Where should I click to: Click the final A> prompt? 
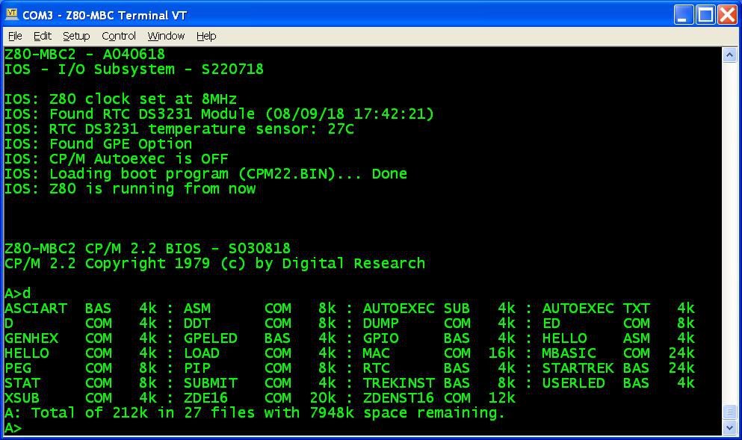(13, 428)
